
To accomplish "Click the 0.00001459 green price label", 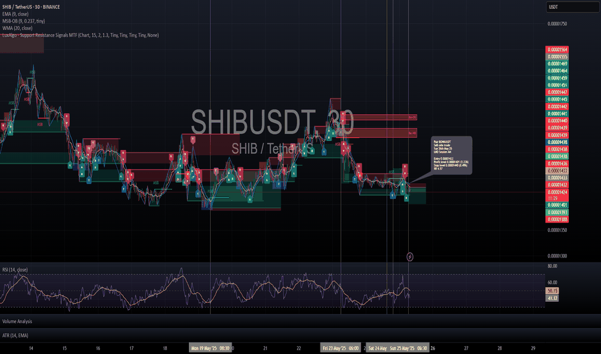I will pos(557,78).
